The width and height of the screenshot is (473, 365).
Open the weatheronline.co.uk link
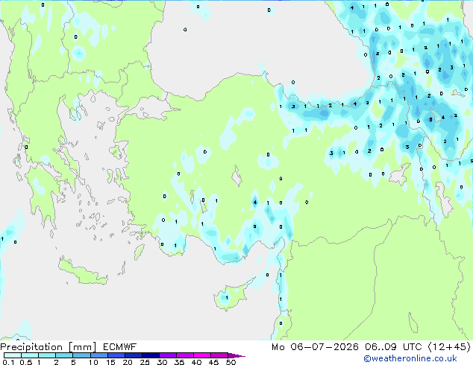coord(410,358)
